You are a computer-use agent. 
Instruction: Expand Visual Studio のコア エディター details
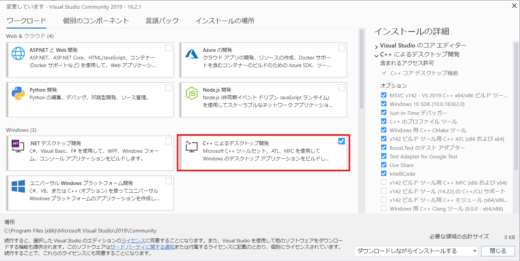pos(376,46)
